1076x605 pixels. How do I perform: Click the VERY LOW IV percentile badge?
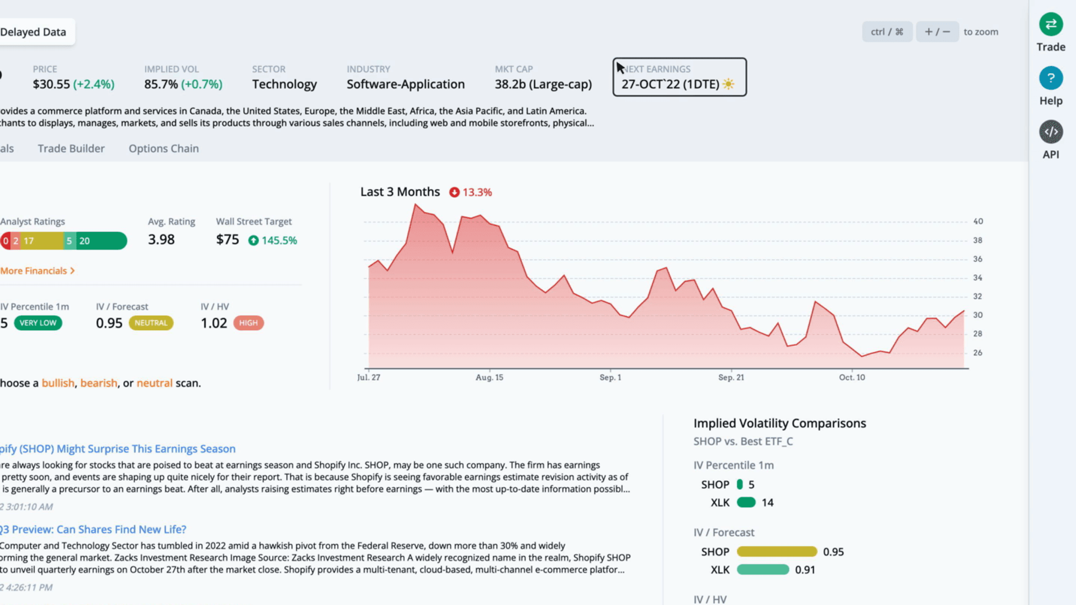38,323
